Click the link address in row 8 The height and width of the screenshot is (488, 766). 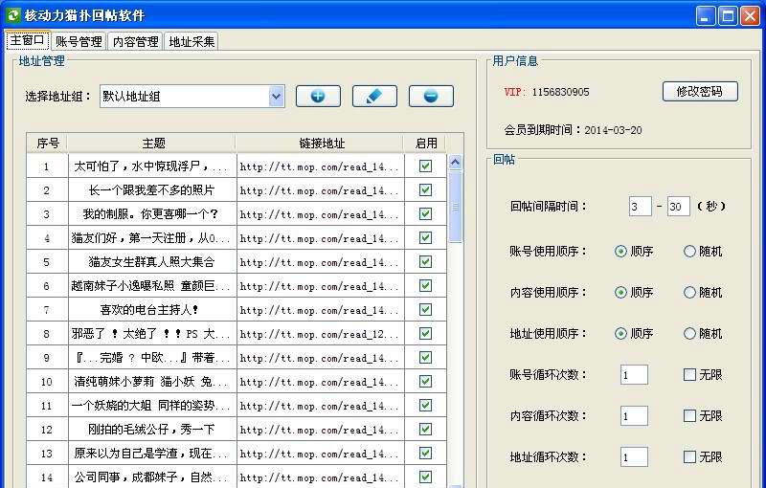[320, 334]
